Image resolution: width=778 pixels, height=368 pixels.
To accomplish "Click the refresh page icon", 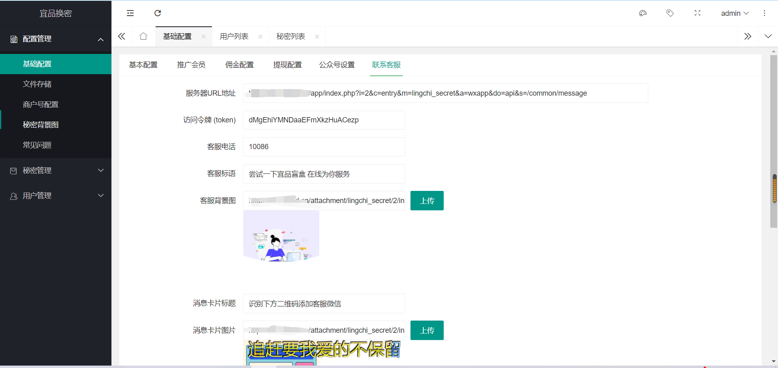I will click(158, 13).
